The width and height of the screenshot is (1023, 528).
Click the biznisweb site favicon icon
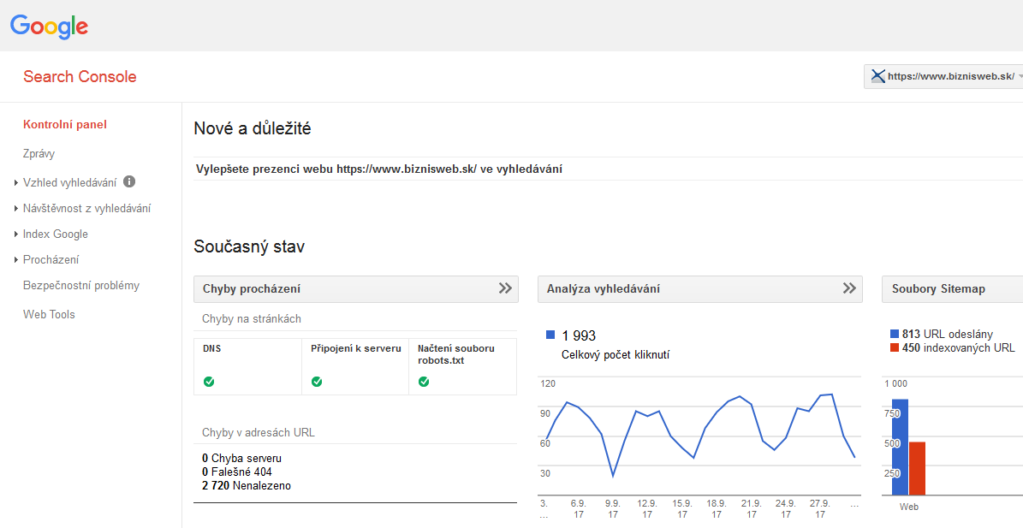point(878,76)
